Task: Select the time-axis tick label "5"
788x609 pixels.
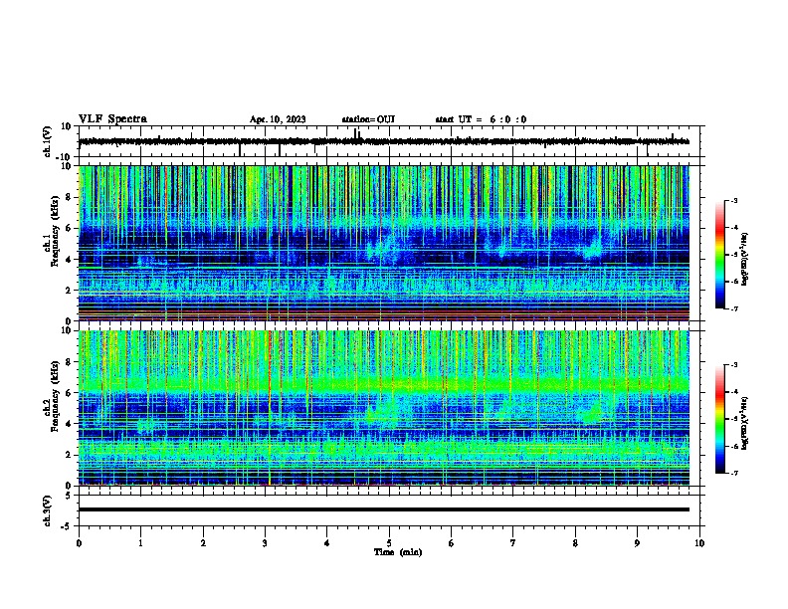Action: [x=389, y=543]
